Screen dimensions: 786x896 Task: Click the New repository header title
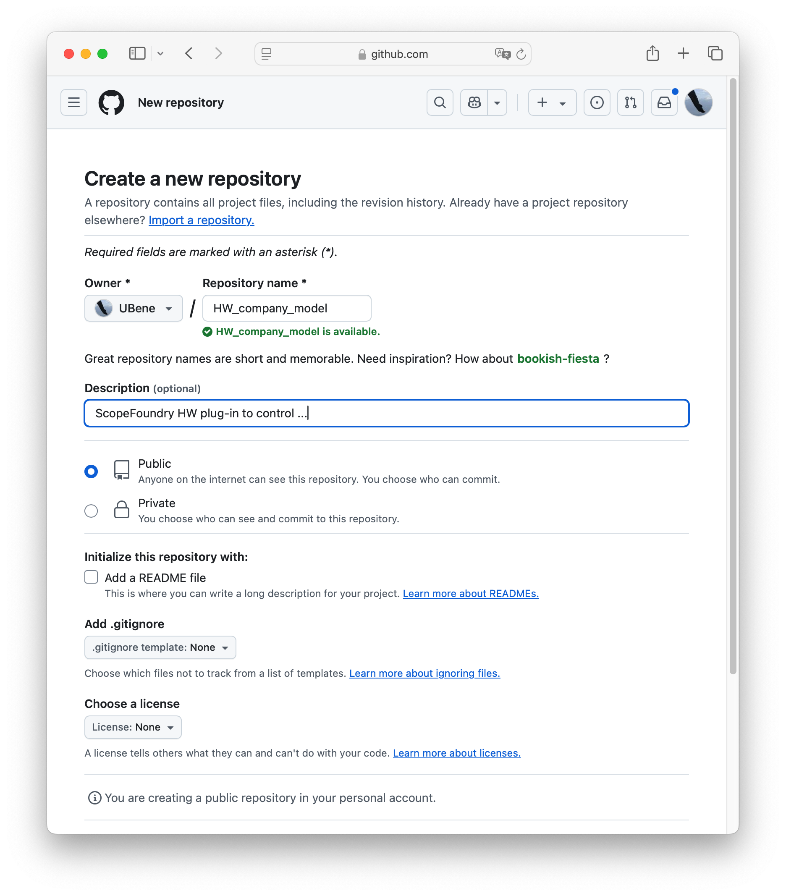click(181, 102)
